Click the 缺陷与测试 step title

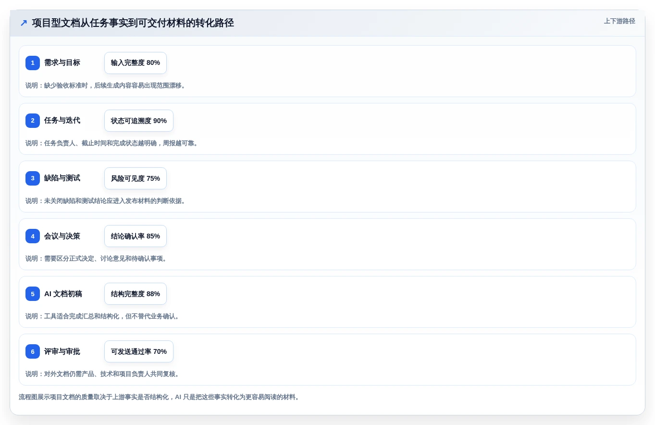62,178
